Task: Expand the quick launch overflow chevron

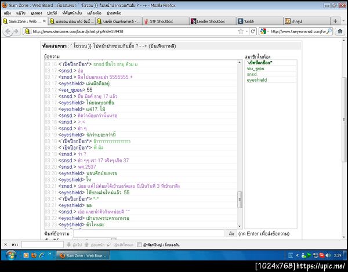Action: coord(50,254)
